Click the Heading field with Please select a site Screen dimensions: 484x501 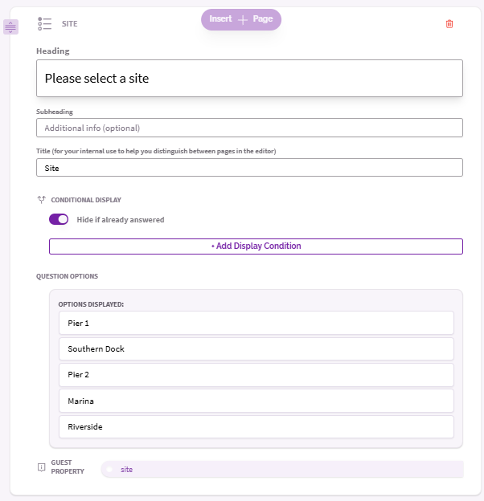249,79
